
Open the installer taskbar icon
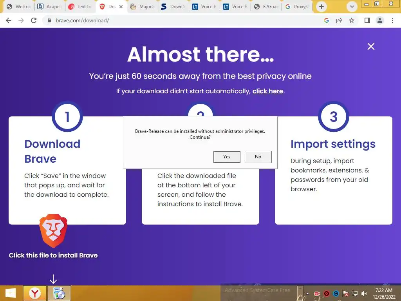coord(59,293)
